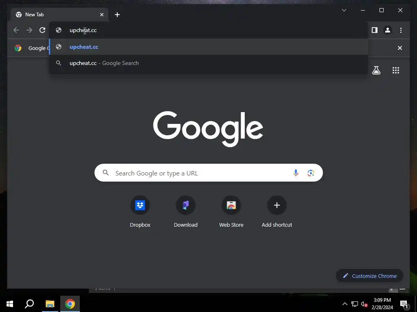
Task: Open Windows taskbar search
Action: pyautogui.click(x=29, y=304)
